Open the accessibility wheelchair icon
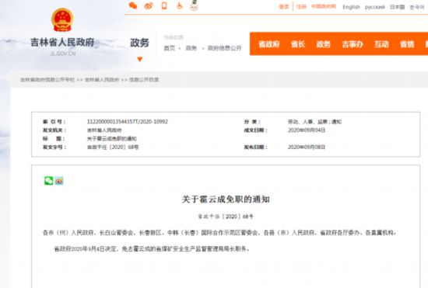 pyautogui.click(x=179, y=5)
